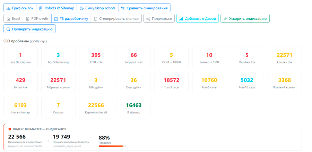Open the Нет в sitemap card

pyautogui.click(x=20, y=108)
